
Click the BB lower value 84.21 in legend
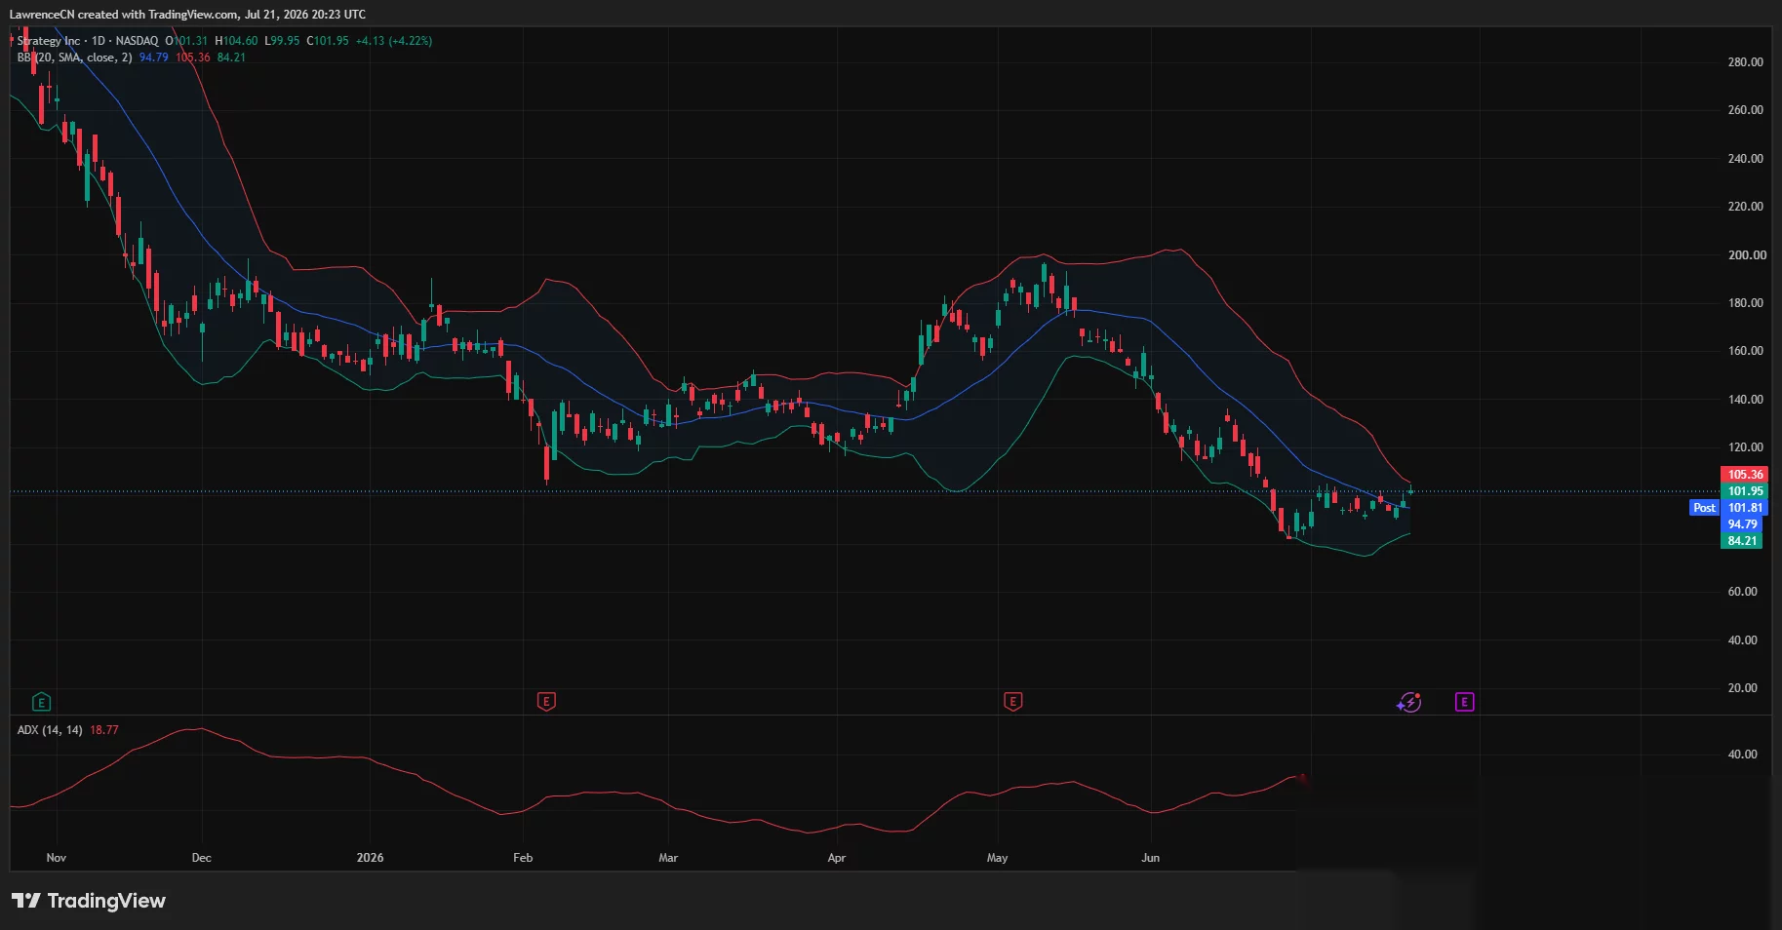(231, 58)
